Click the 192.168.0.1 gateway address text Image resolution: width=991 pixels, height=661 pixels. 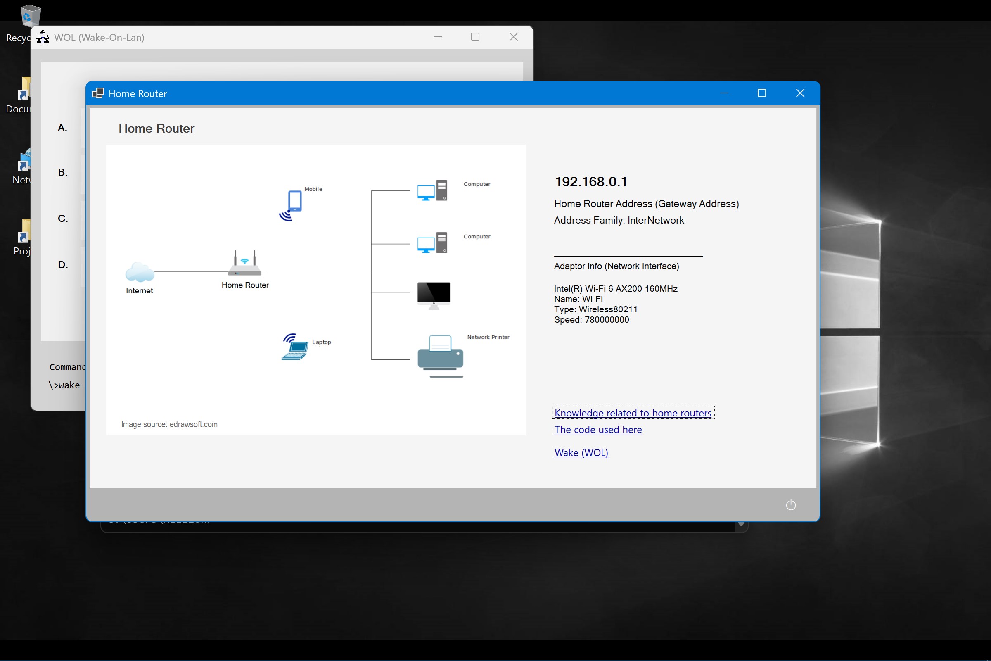pos(591,182)
